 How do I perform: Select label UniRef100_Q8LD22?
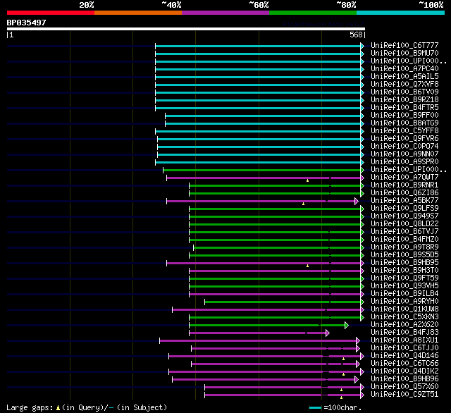[x=404, y=223]
